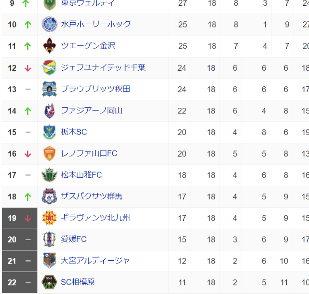
Task: Click the Giravanz Kitakyushu sun-shaped logo
Action: point(49,218)
